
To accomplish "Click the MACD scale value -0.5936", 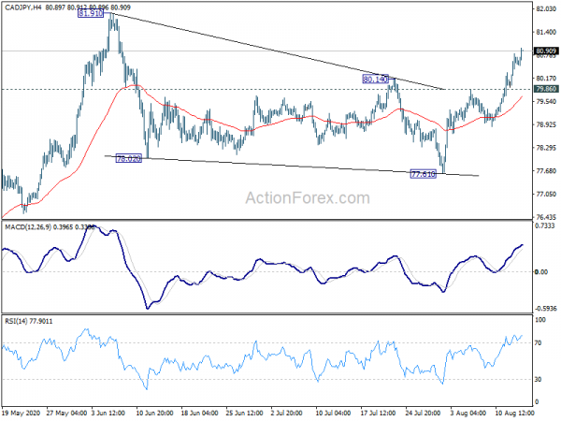I will [x=546, y=309].
